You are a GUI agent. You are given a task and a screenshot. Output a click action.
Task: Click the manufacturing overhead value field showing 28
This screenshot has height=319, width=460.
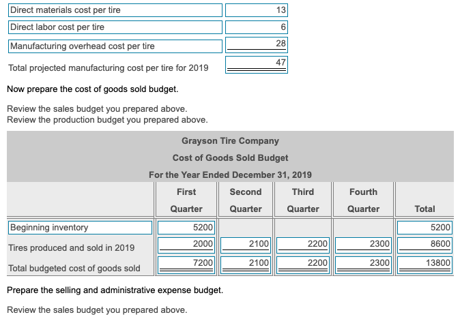(x=257, y=45)
